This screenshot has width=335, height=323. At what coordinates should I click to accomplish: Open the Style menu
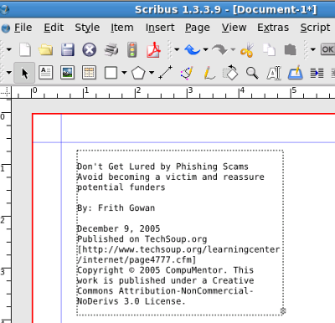point(87,28)
